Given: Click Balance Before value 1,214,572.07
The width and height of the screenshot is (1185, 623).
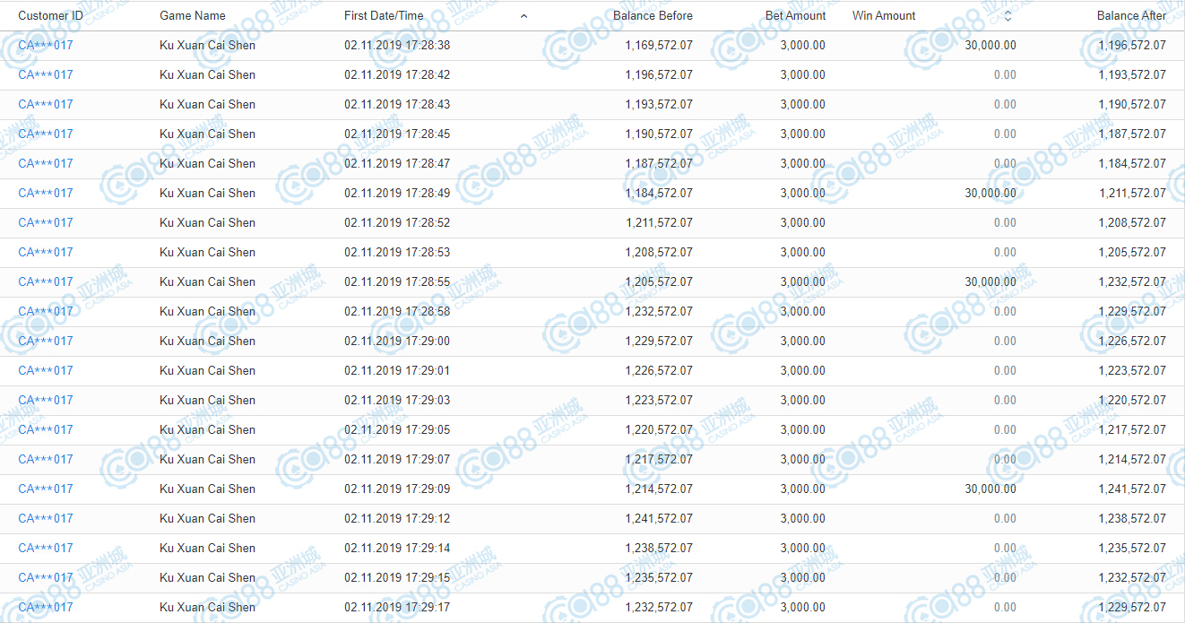Looking at the screenshot, I should (659, 489).
